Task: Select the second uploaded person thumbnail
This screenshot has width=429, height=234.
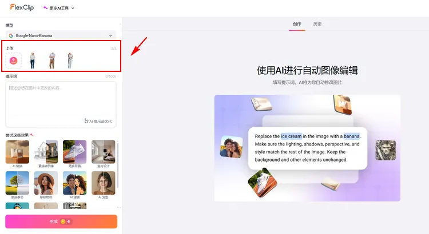Action: click(51, 60)
